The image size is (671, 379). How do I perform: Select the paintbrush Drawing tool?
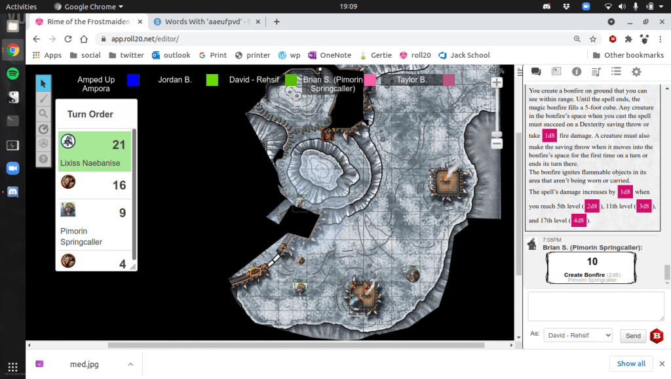43,98
